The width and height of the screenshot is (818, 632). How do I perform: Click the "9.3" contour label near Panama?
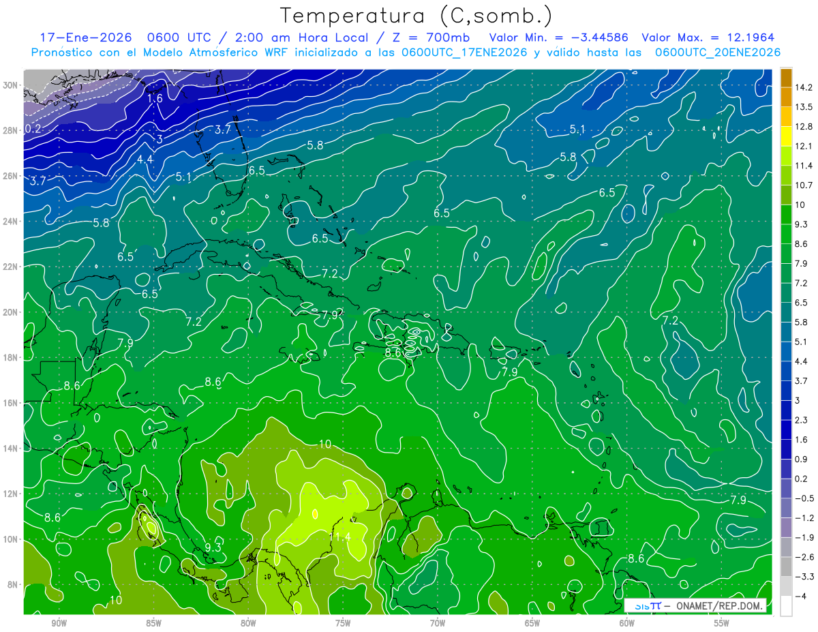[x=213, y=547]
